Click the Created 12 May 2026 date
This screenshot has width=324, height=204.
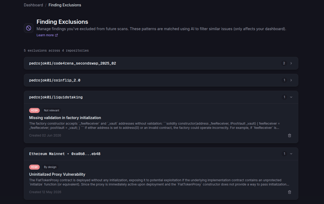(45, 192)
